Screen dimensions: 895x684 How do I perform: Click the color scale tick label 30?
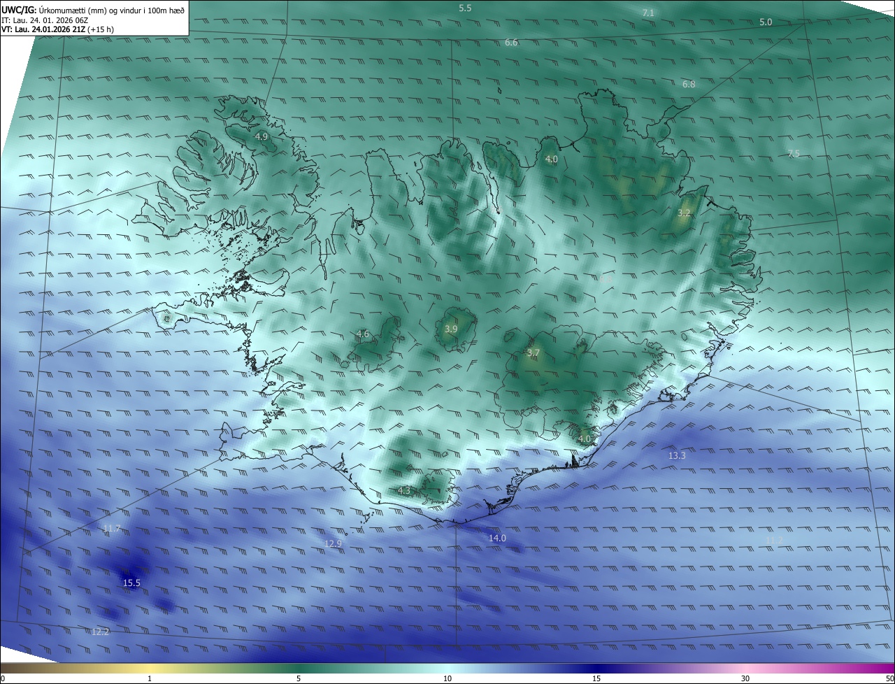(x=745, y=678)
